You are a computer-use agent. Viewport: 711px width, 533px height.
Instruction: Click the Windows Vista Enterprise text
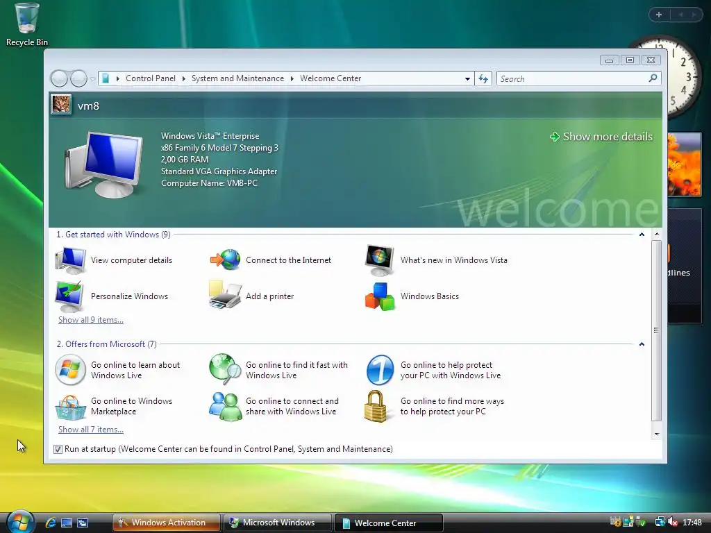click(210, 136)
